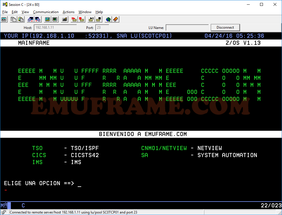Click the Stop Macro toolbar icon
Screen dimensions: 282x215
(x=98, y=19)
